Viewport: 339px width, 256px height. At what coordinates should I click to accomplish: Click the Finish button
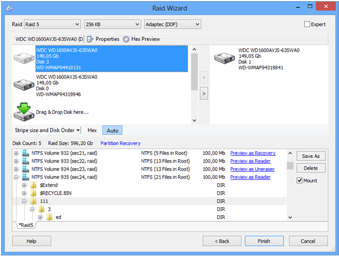coord(264,241)
